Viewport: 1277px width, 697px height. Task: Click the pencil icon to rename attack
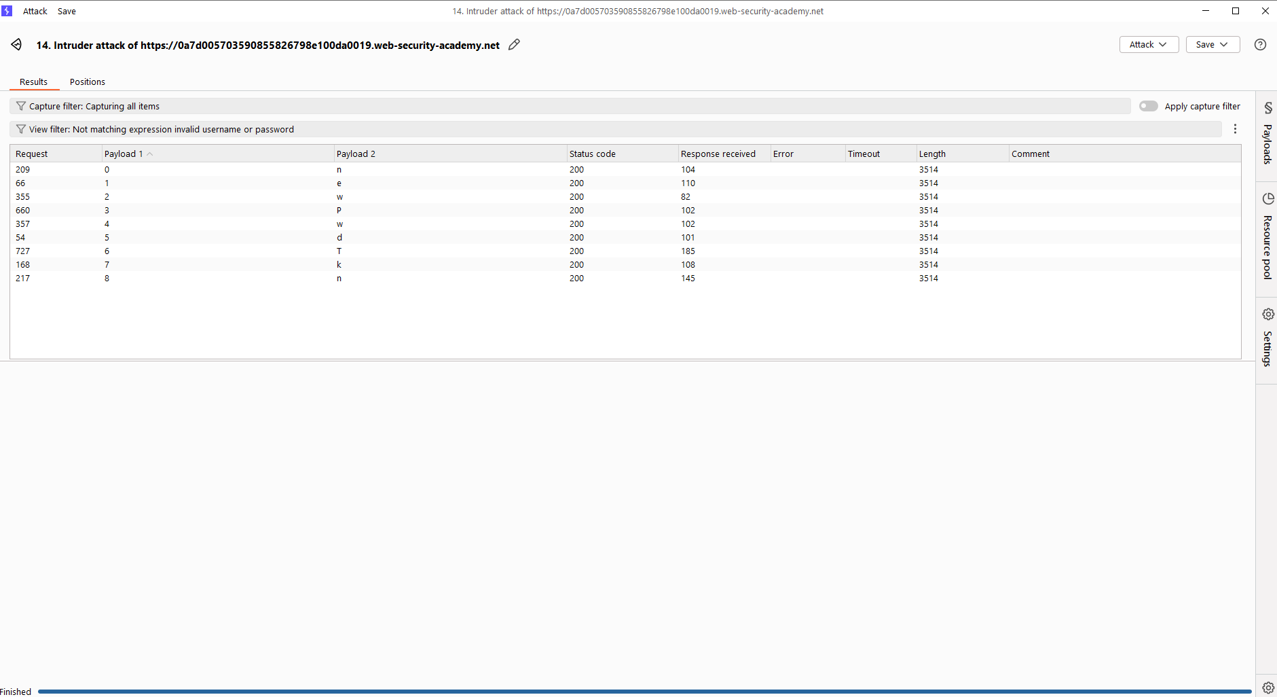[x=514, y=45]
